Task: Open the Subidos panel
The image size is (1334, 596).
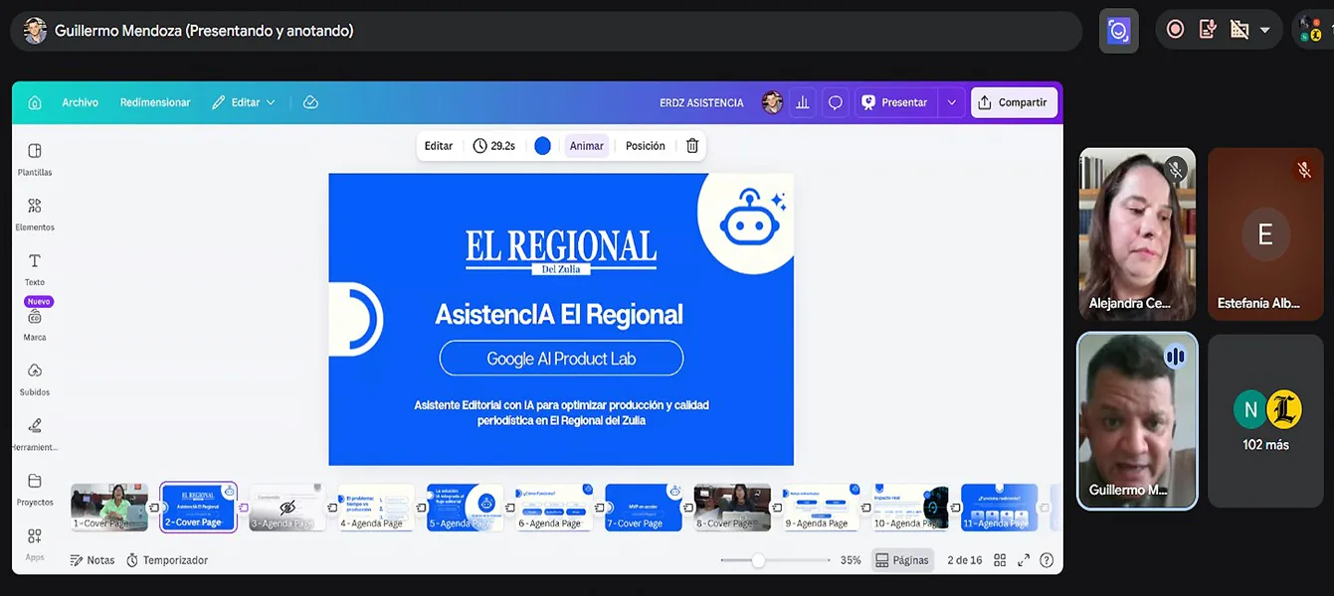Action: point(35,378)
